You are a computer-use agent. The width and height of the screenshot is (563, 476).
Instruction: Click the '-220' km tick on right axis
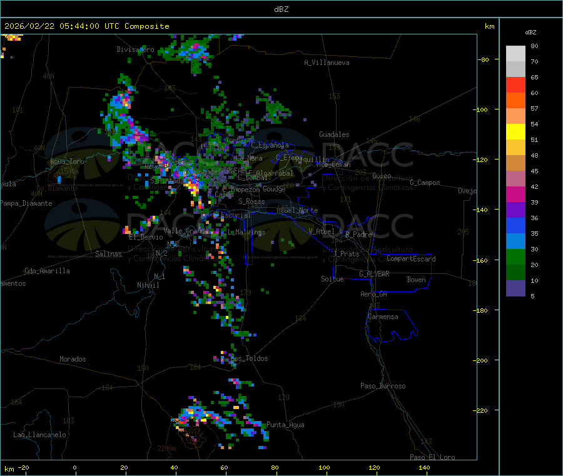481,411
